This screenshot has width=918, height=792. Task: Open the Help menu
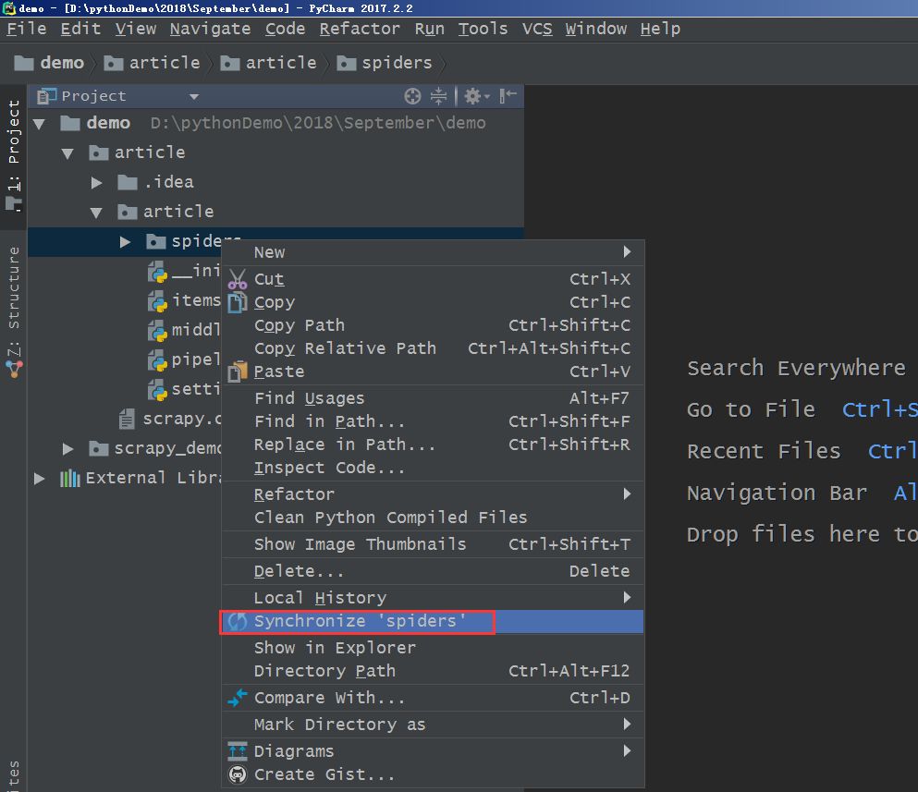coord(660,29)
